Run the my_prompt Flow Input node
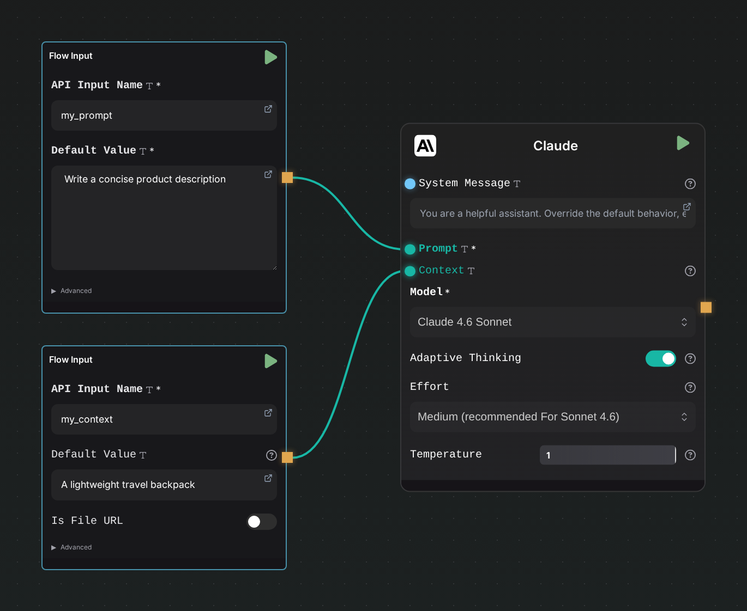This screenshot has height=611, width=747. point(271,57)
